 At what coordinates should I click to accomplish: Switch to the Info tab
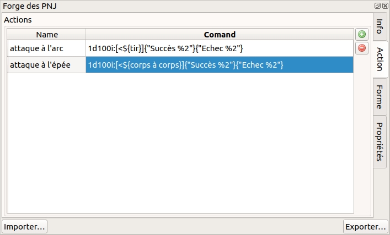click(380, 27)
